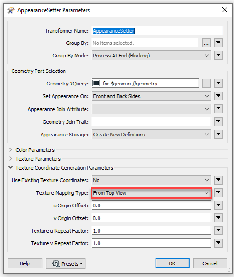Click the Texture u Repeat Factor field
234x277 pixels.
coord(151,231)
